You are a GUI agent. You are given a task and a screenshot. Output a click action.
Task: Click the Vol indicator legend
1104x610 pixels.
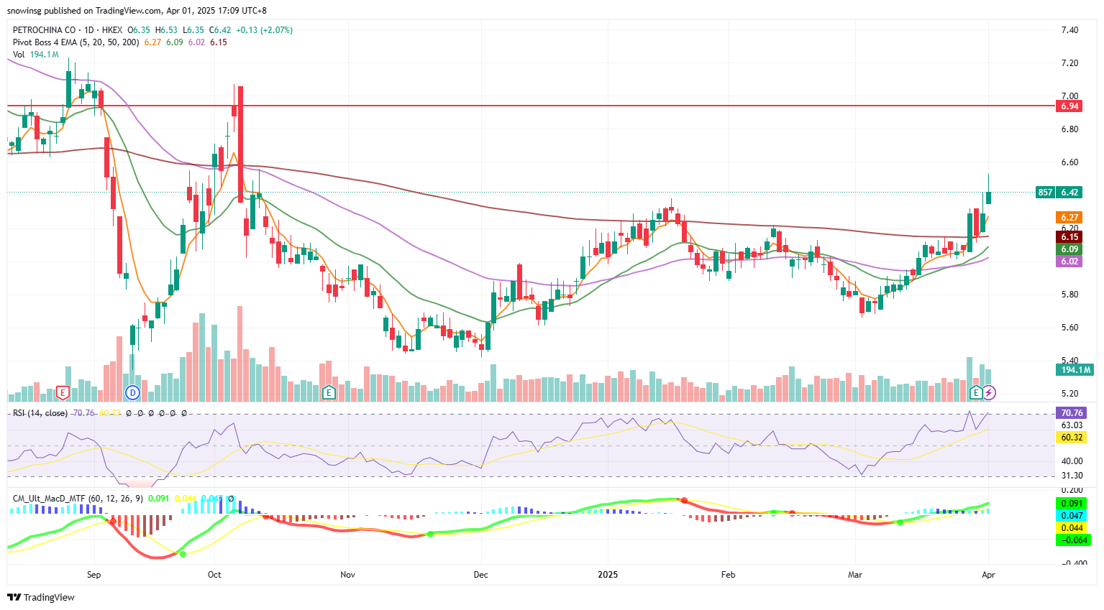coord(19,55)
